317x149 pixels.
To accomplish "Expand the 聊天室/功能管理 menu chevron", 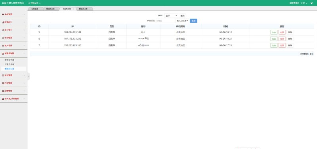I will (24, 99).
